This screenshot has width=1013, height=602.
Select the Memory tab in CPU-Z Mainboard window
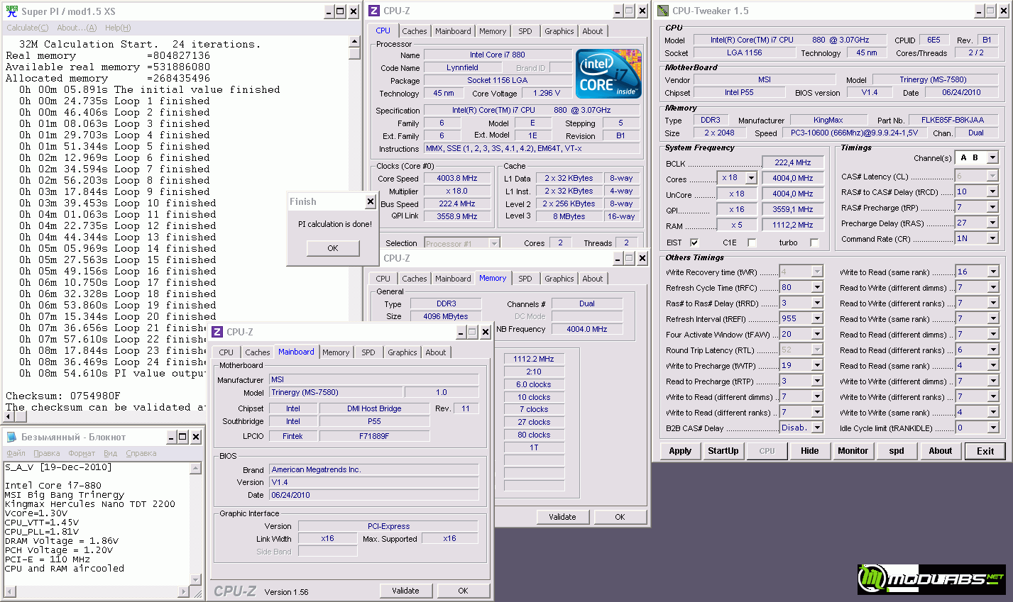pos(336,352)
